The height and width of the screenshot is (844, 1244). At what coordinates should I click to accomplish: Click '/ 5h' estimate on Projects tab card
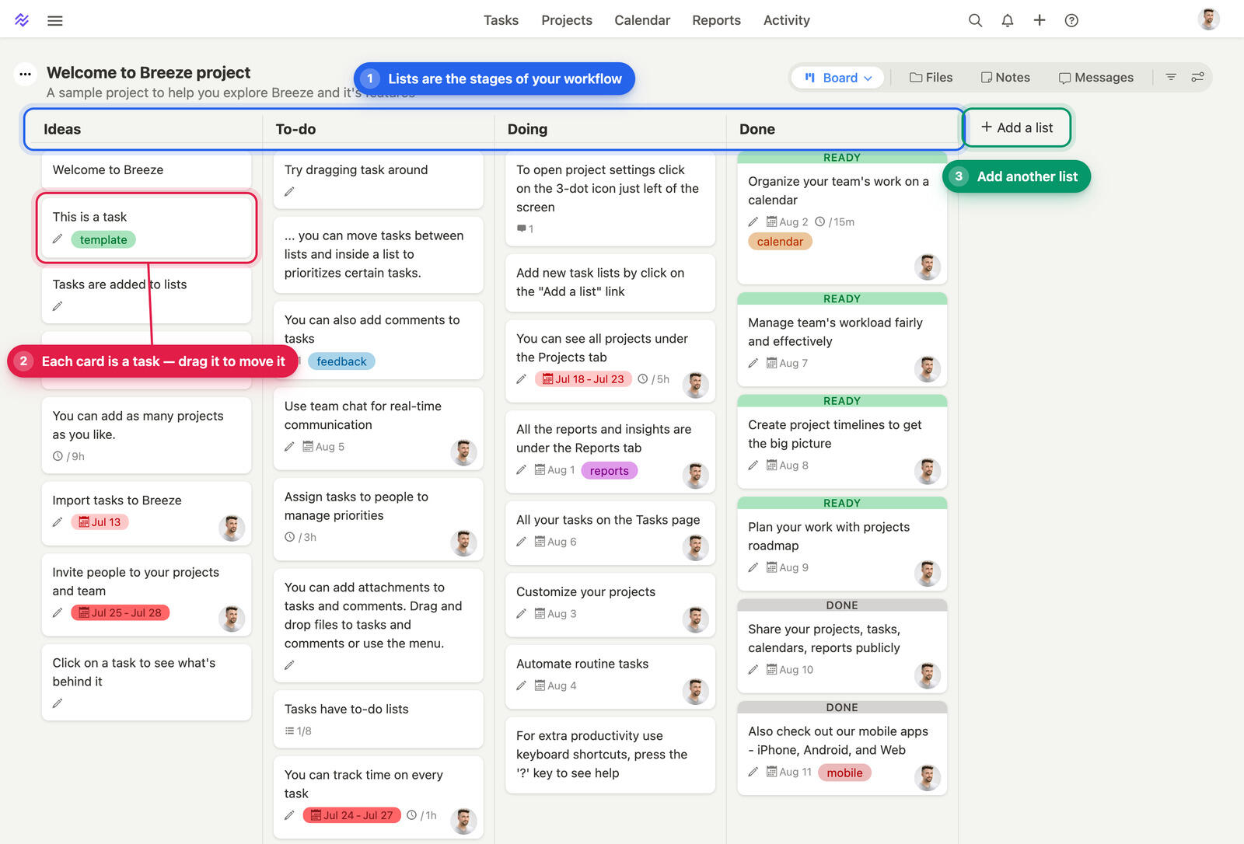(653, 379)
